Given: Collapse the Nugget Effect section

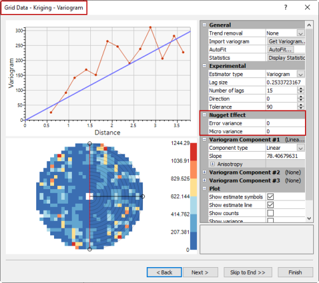Looking at the screenshot, I should pos(204,115).
